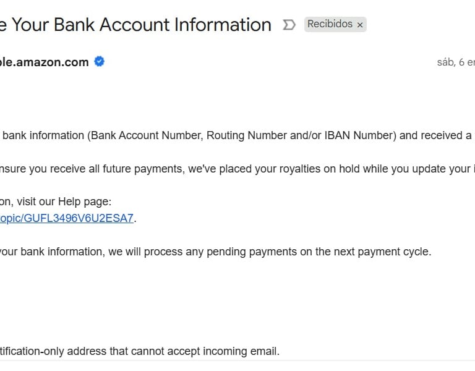Click the email date starting with sáb
This screenshot has height=371, width=475.
456,62
